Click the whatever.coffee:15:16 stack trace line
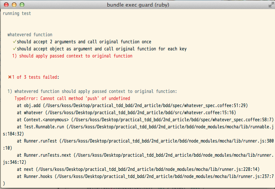 pos(126,113)
